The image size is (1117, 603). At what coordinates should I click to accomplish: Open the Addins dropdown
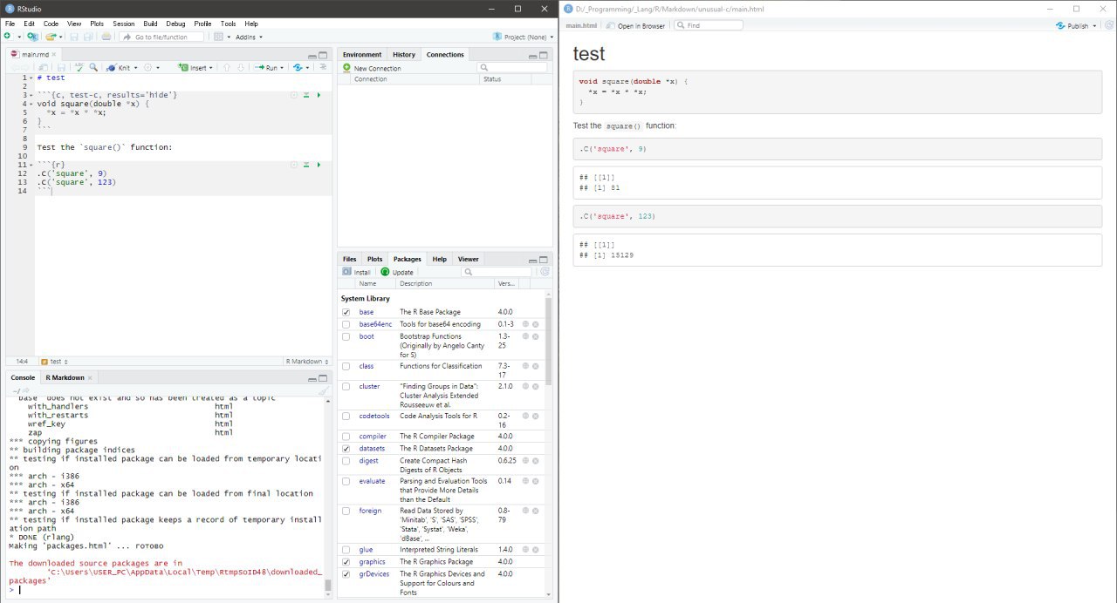click(249, 37)
